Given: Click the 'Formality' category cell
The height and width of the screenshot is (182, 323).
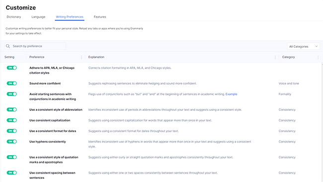Looking at the screenshot, I should pos(285,94).
